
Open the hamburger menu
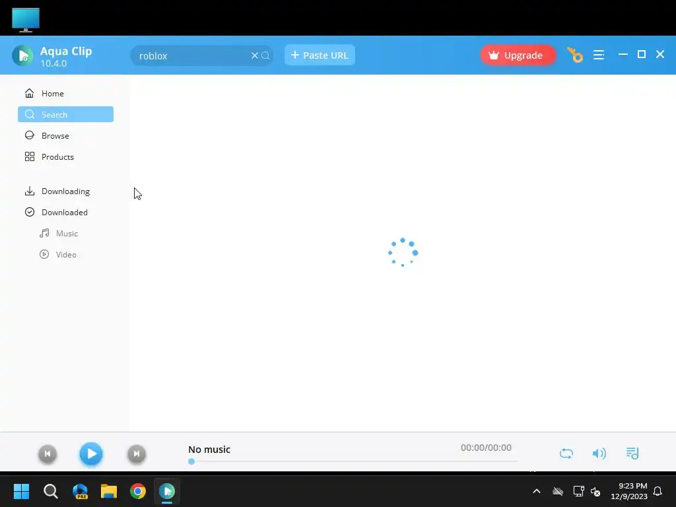click(598, 55)
